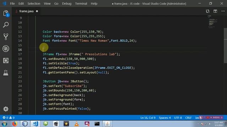Image resolution: width=227 pixels, height=127 pixels.
Task: Click Color(255,150,70) on line 12
Action: pos(86,32)
